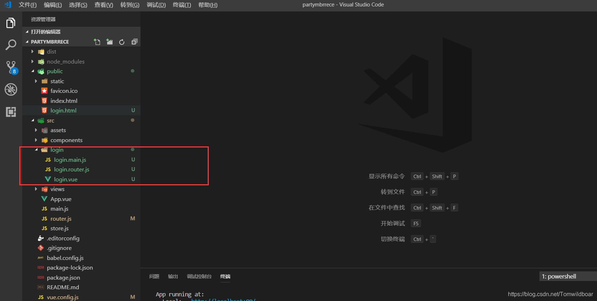Open the Extensions view in activity bar

tap(11, 112)
